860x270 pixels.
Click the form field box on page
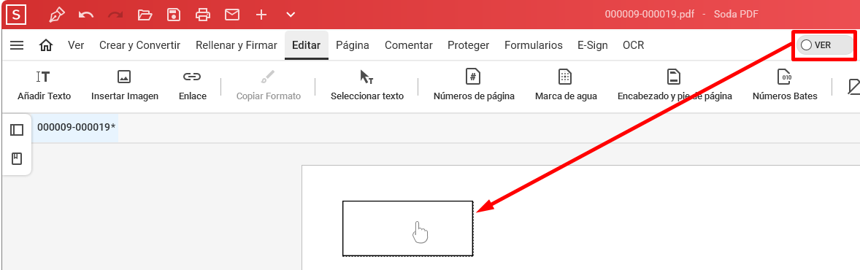click(407, 228)
